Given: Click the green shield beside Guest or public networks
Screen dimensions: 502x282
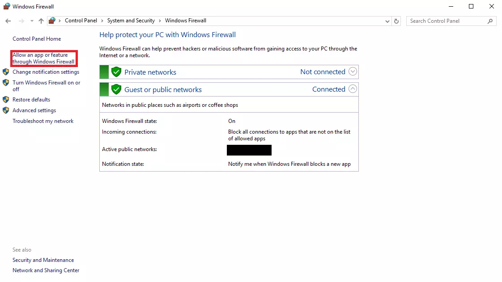Looking at the screenshot, I should 116,89.
